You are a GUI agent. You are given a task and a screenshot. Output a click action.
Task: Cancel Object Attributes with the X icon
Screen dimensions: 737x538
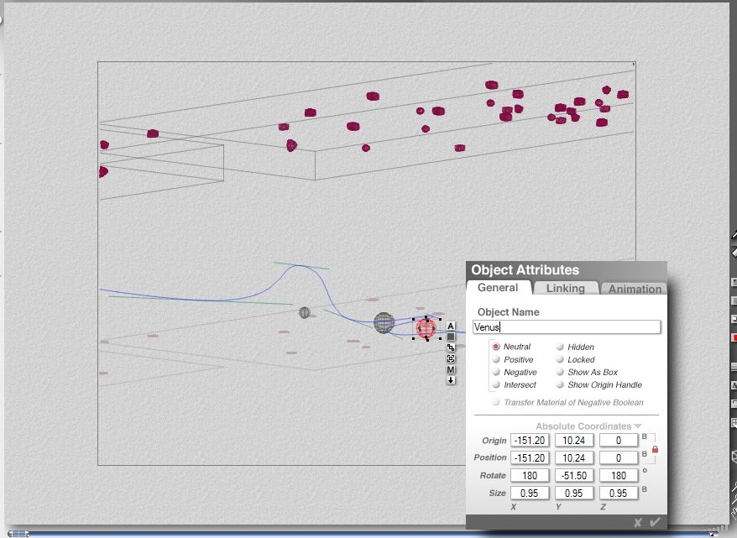pyautogui.click(x=638, y=522)
